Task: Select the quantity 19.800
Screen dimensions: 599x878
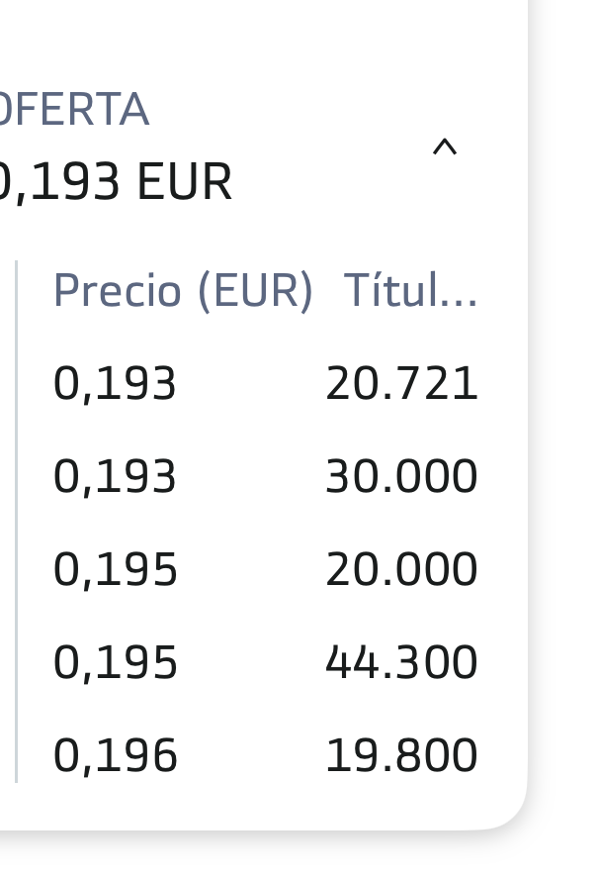Action: pos(401,755)
